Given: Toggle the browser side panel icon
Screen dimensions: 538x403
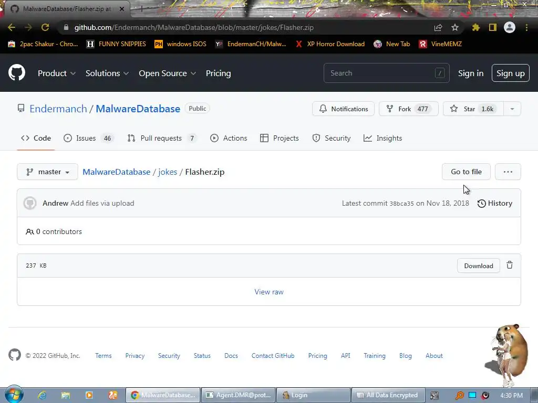Looking at the screenshot, I should [x=493, y=27].
